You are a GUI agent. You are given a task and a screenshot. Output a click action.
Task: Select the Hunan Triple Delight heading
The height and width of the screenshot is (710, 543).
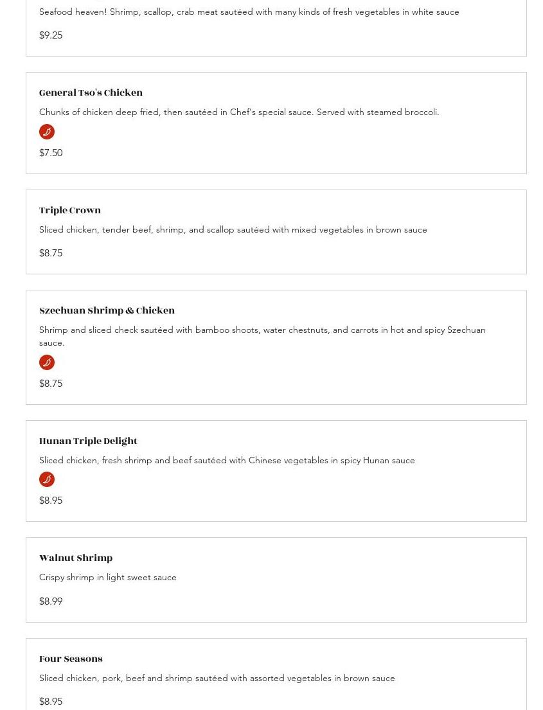click(88, 441)
